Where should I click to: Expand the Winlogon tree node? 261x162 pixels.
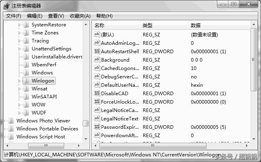[19, 81]
